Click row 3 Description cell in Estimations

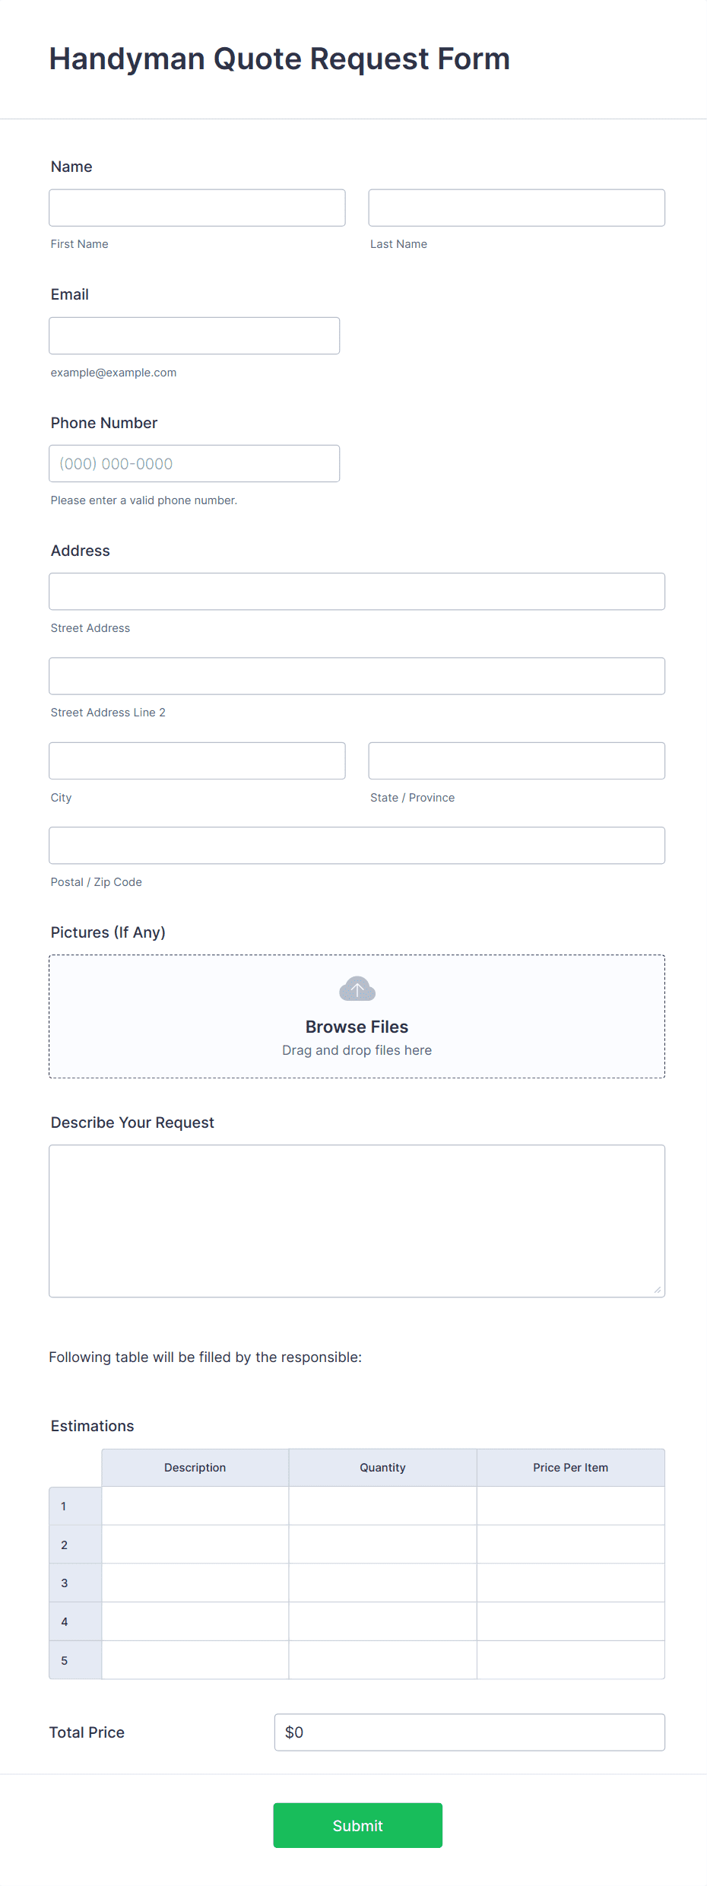[195, 1582]
